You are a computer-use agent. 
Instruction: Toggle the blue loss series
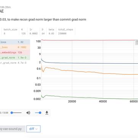(x=15, y=42)
